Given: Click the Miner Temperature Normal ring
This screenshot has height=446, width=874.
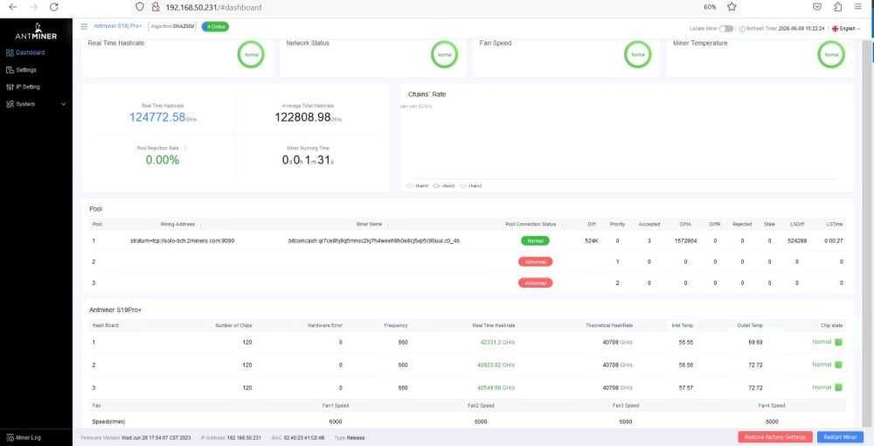Looking at the screenshot, I should click(x=831, y=54).
